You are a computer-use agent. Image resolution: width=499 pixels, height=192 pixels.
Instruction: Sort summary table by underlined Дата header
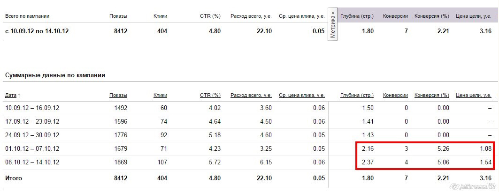(11, 95)
